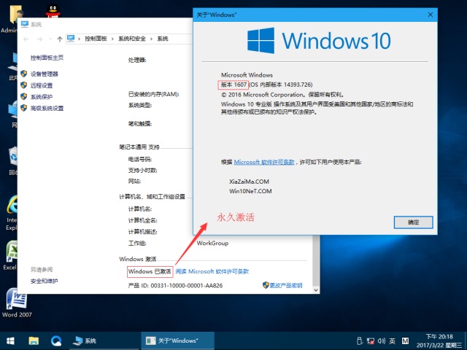Image resolution: width=467 pixels, height=350 pixels.
Task: Click 更改产品密钥 link
Action: click(x=285, y=285)
